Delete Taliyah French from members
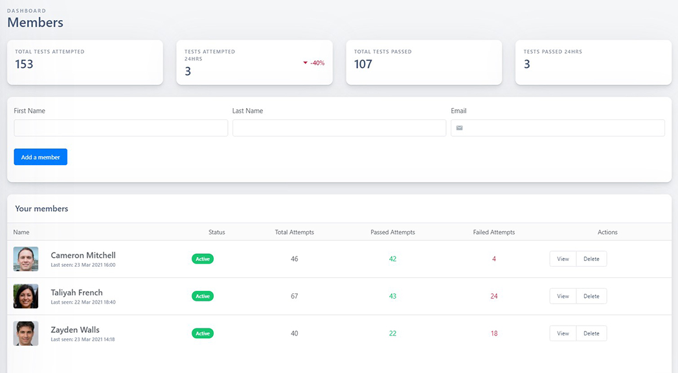Image resolution: width=678 pixels, height=373 pixels. click(591, 296)
